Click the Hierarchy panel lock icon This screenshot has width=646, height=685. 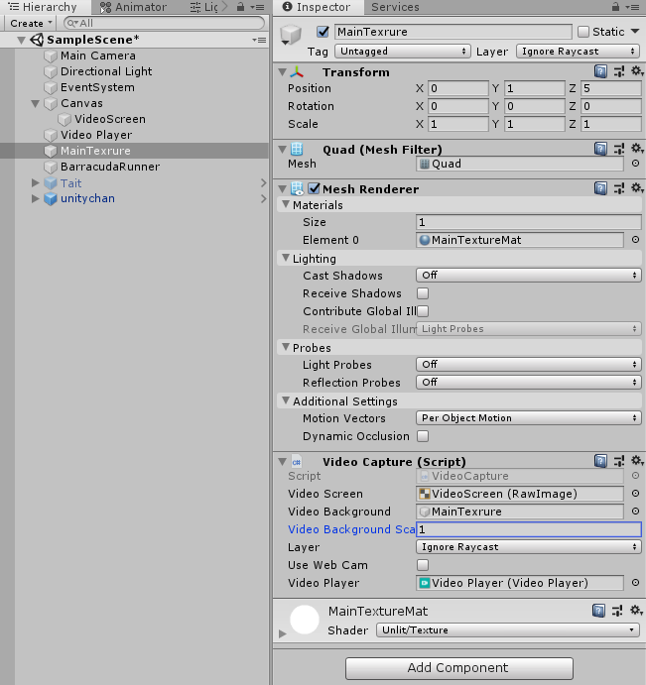(240, 7)
